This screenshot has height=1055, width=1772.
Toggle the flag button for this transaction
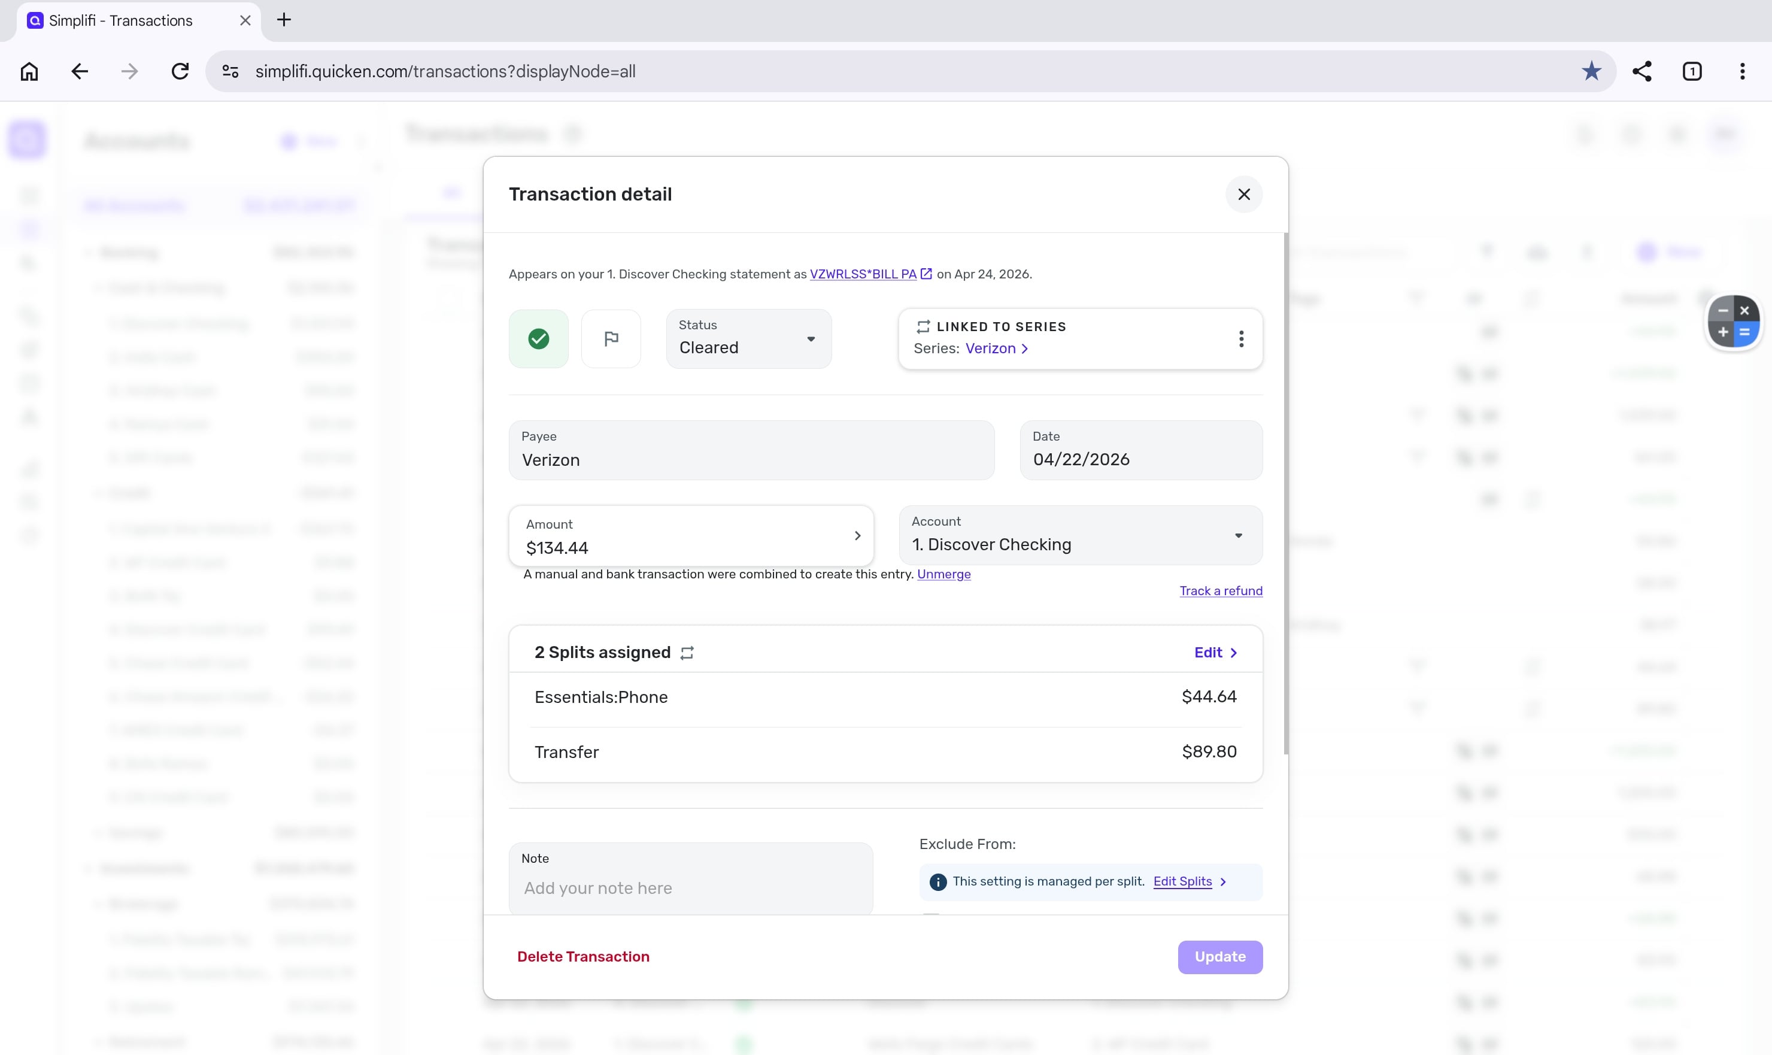pyautogui.click(x=611, y=338)
